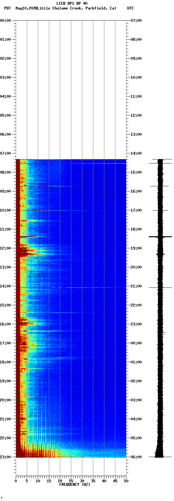
Task: Pick the 14:00 label on the UTC axis
Action: tap(136, 153)
